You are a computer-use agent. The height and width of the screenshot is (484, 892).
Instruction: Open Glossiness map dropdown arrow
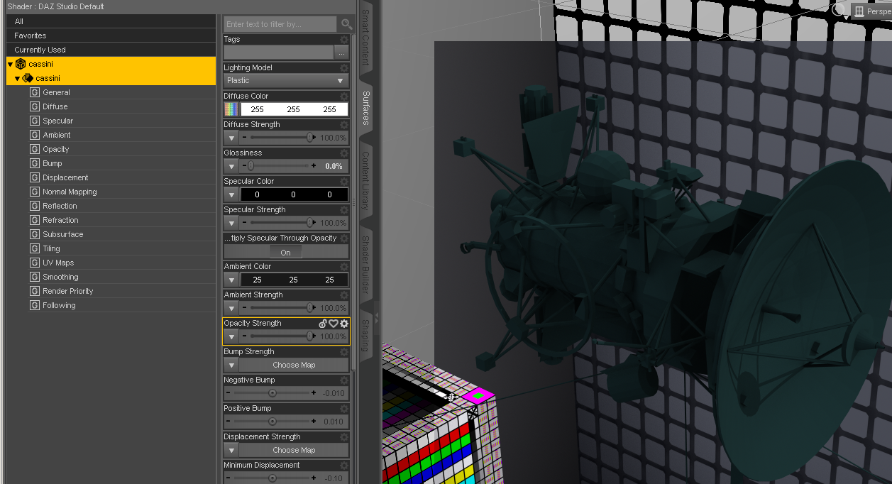coord(231,166)
